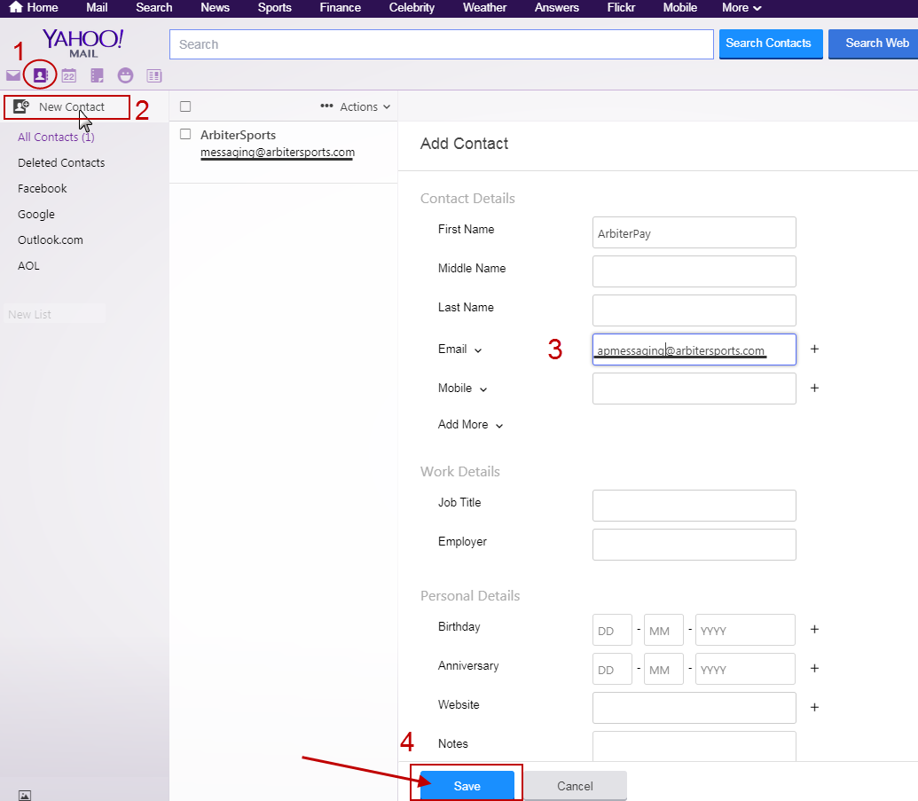This screenshot has width=918, height=801.
Task: Expand the More menu in top bar
Action: pyautogui.click(x=741, y=8)
